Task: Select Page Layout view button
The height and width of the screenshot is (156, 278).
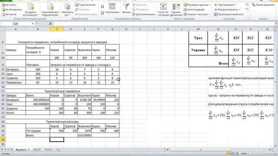Action: click(x=233, y=154)
